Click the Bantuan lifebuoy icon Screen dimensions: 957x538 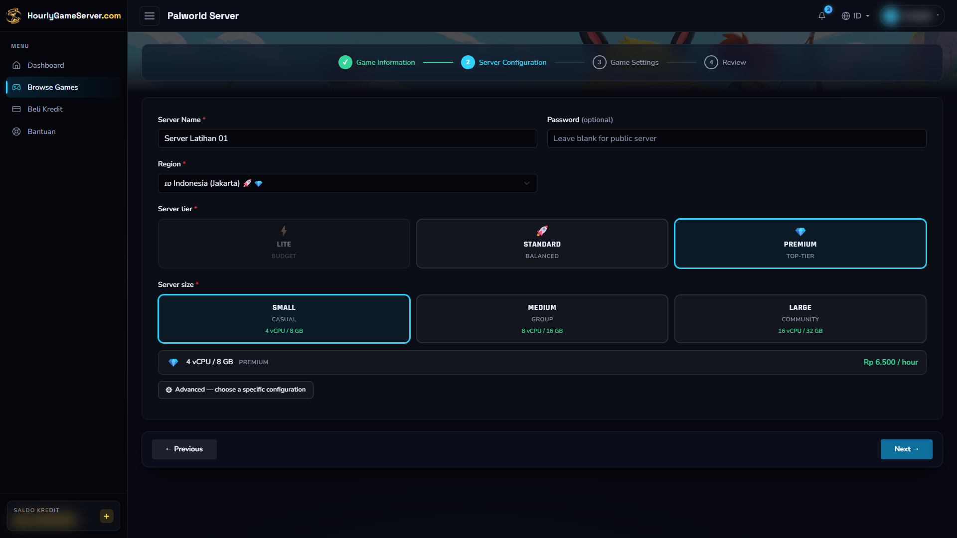point(16,132)
